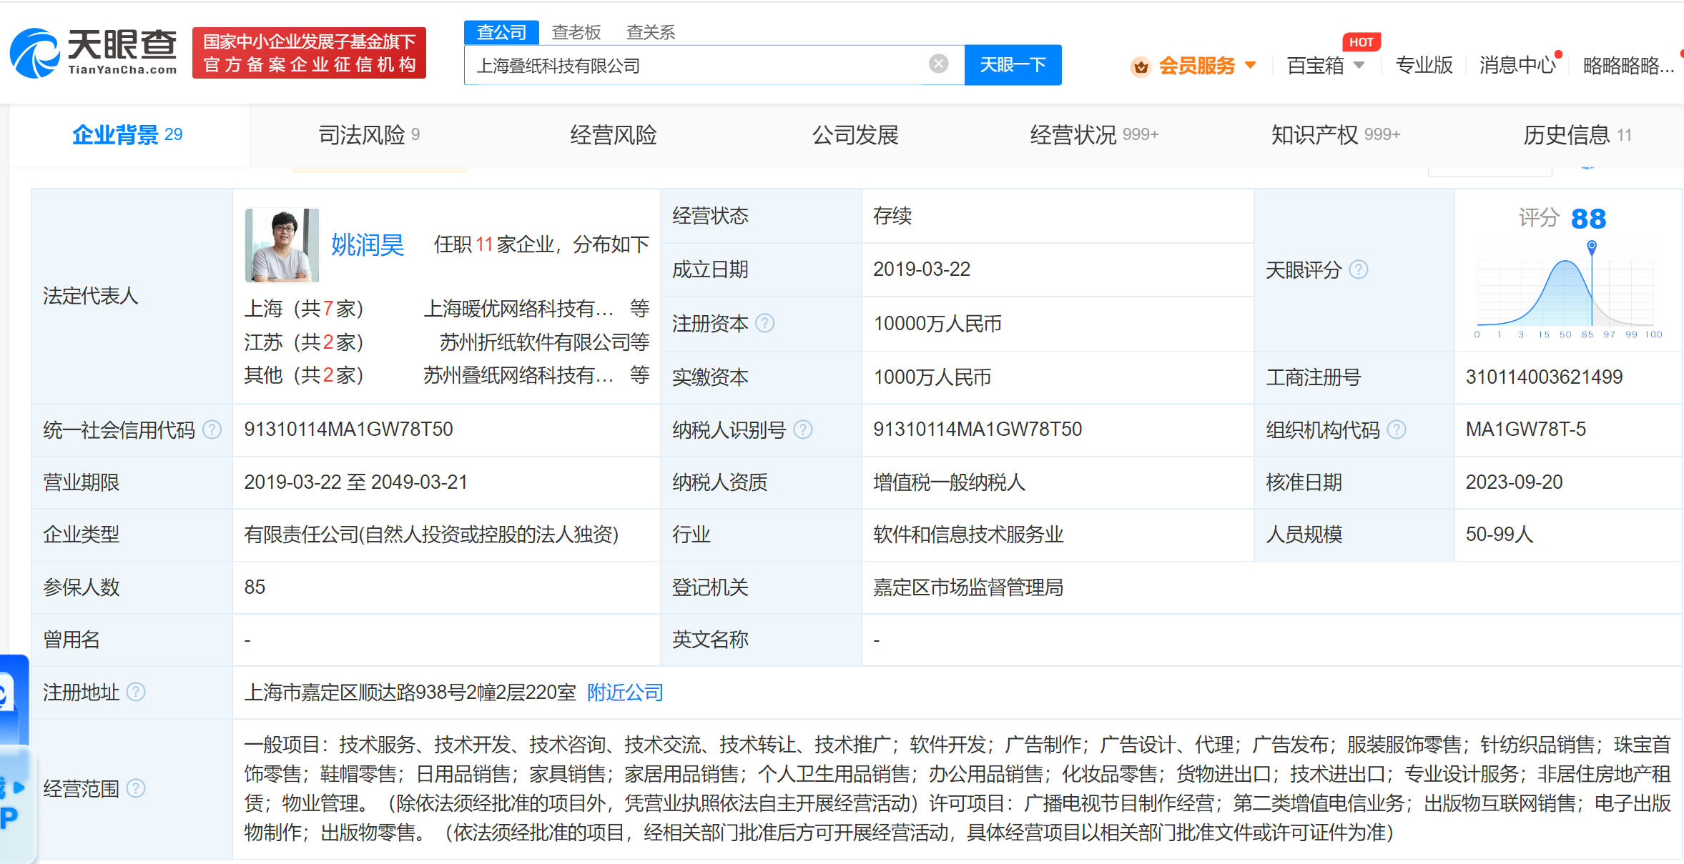The width and height of the screenshot is (1684, 864).
Task: Click help icon next to 注册地址
Action: pyautogui.click(x=136, y=692)
